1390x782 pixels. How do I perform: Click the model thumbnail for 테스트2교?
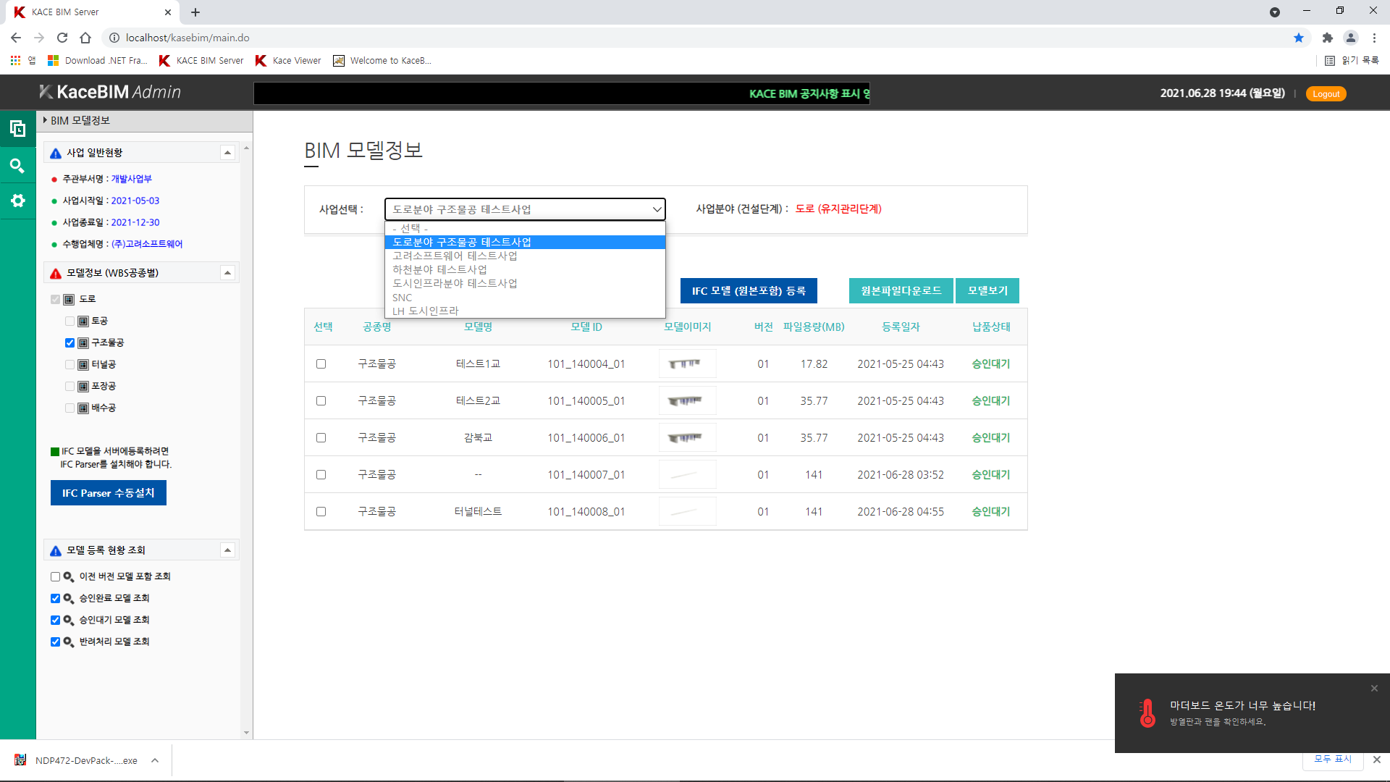[687, 401]
